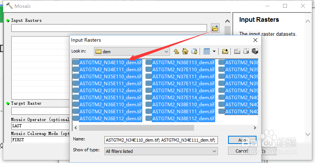This screenshot has width=315, height=163.
Task: Click the toolbox icon in the dialog toolbar
Action: point(255,51)
